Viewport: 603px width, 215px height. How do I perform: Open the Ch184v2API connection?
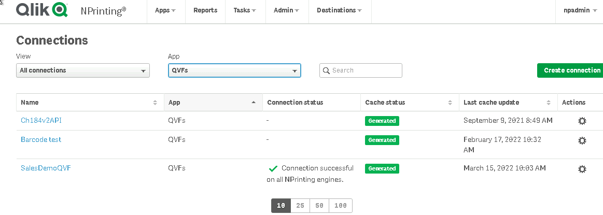pyautogui.click(x=41, y=121)
